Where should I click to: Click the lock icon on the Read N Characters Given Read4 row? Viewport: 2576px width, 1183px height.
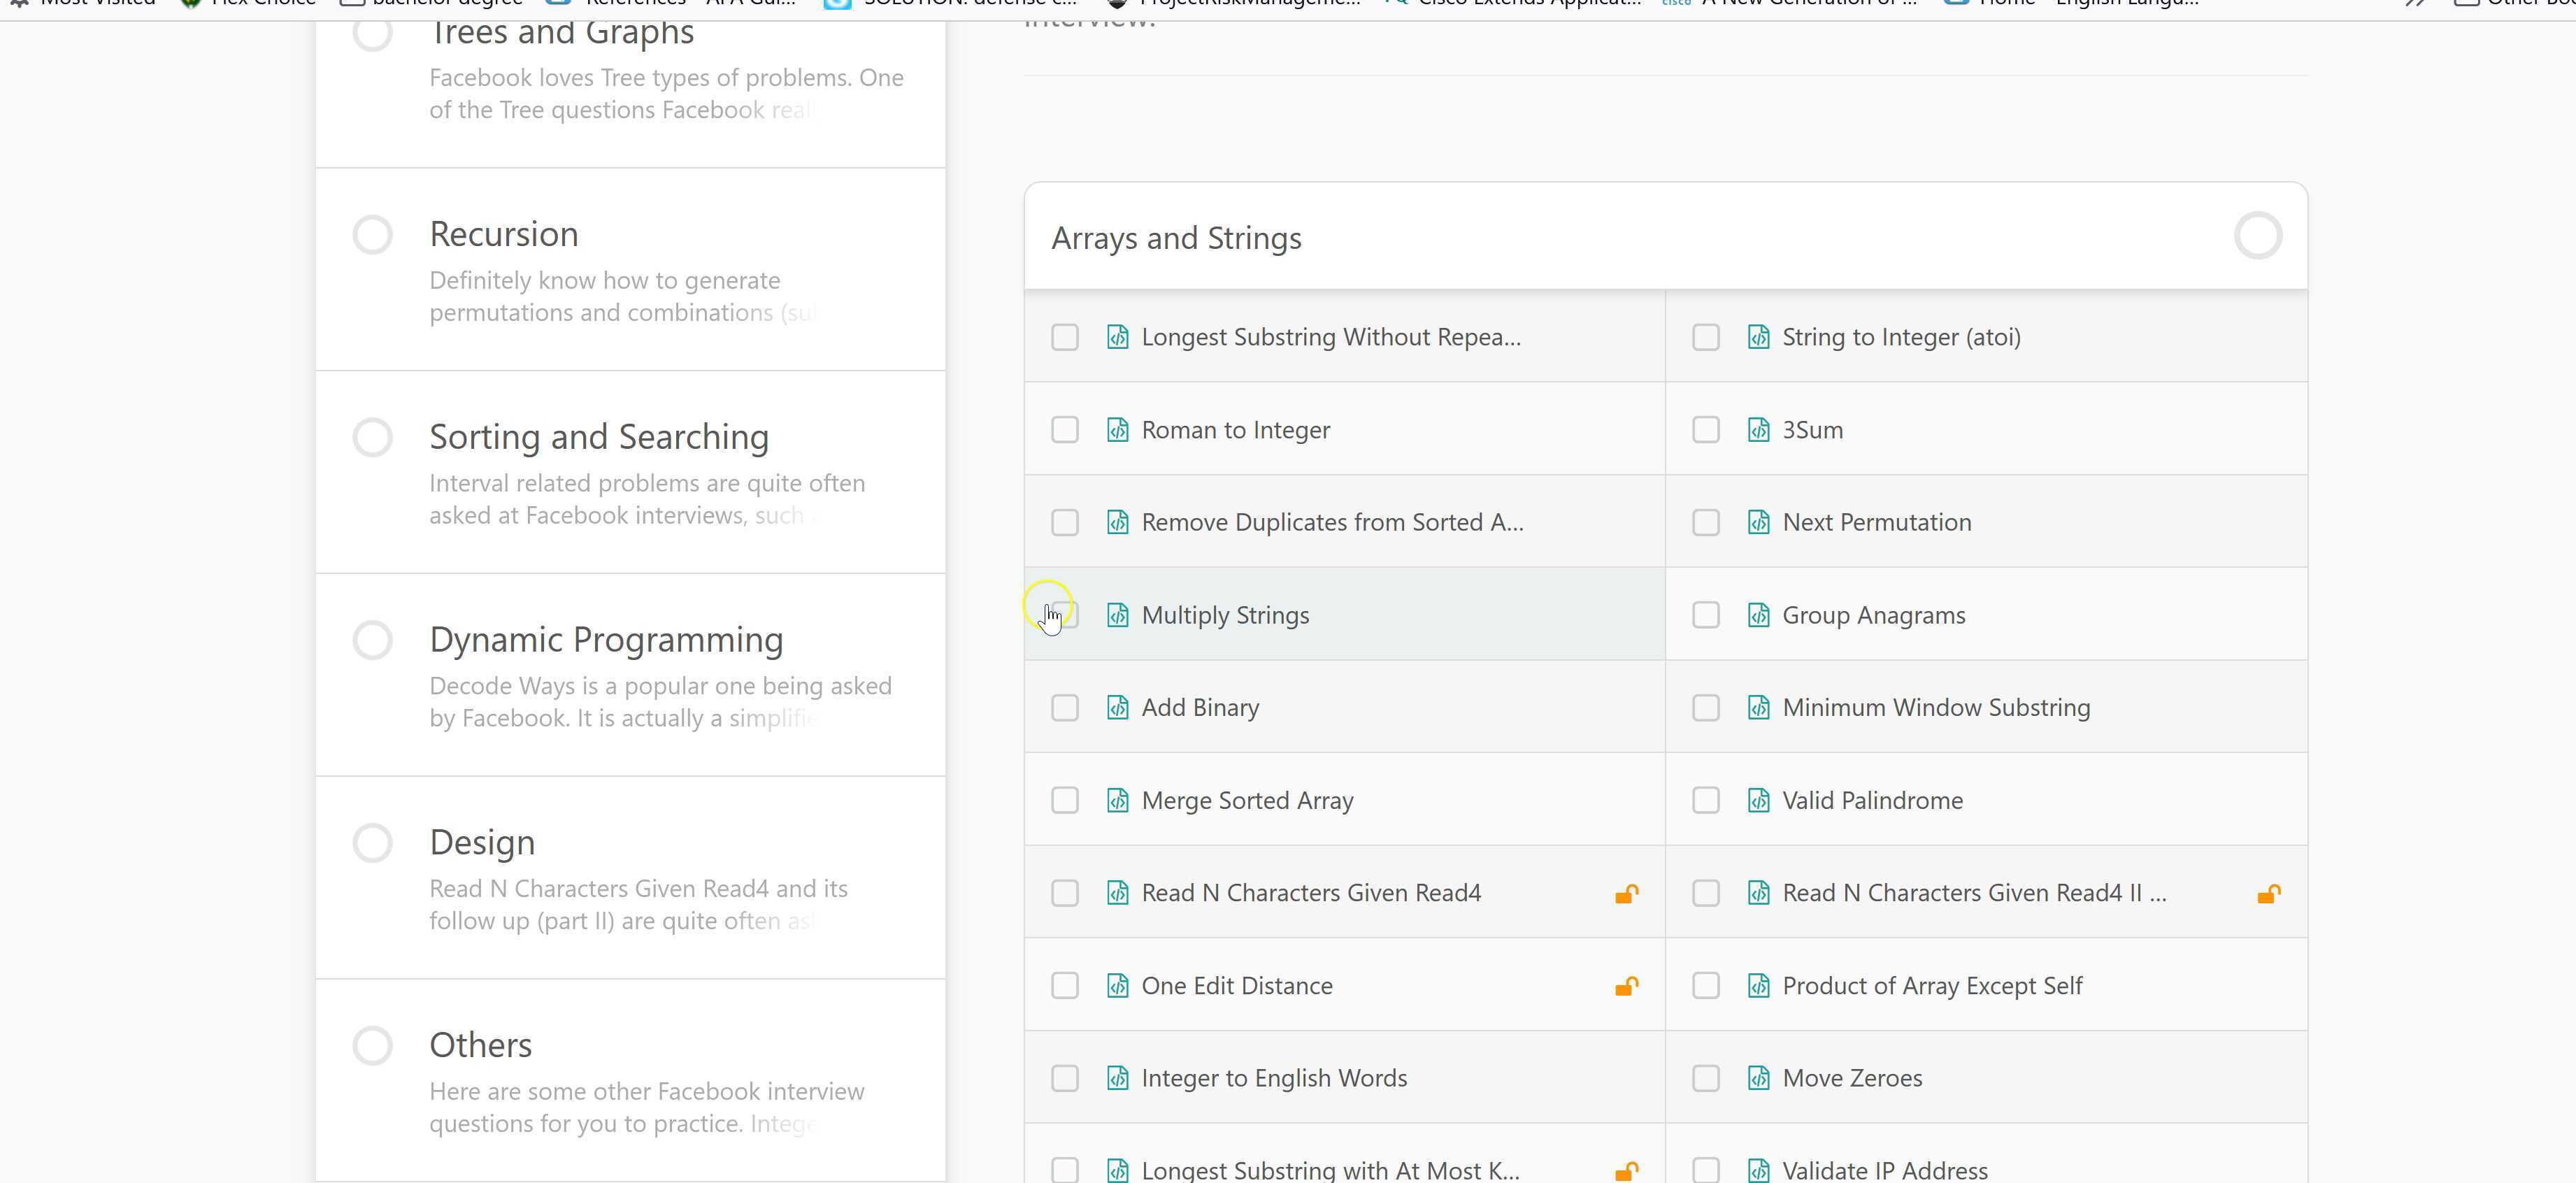pos(1627,893)
